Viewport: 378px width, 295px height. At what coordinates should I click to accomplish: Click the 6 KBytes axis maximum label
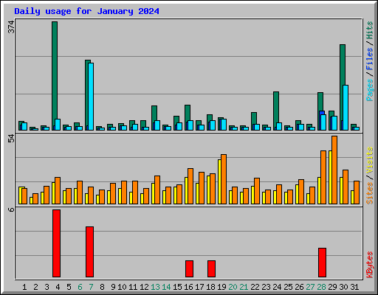click(x=11, y=210)
